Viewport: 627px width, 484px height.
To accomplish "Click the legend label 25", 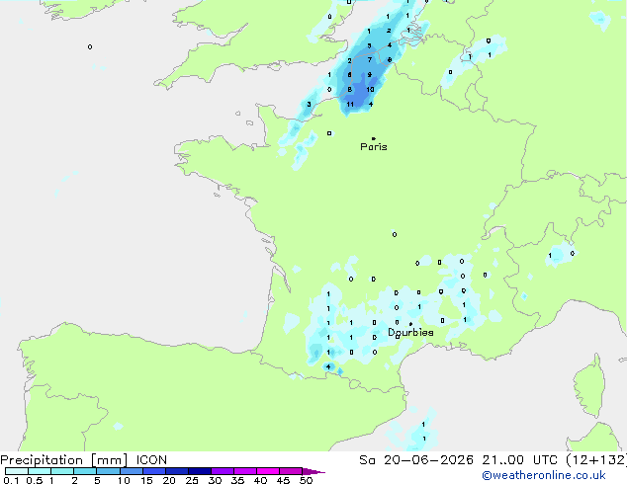I will coord(192,480).
